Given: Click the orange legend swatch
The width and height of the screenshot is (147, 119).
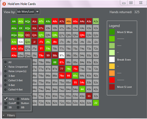Looking at the screenshot, I should pos(112,73).
